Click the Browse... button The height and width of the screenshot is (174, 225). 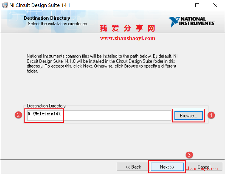coord(189,115)
